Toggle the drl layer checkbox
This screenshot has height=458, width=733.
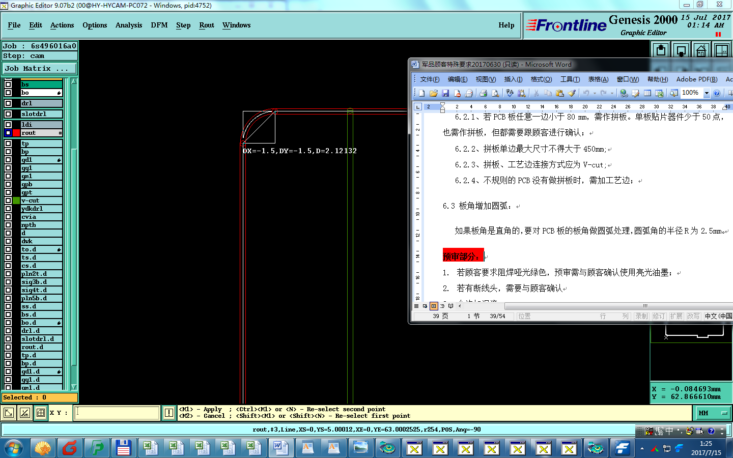pyautogui.click(x=8, y=103)
